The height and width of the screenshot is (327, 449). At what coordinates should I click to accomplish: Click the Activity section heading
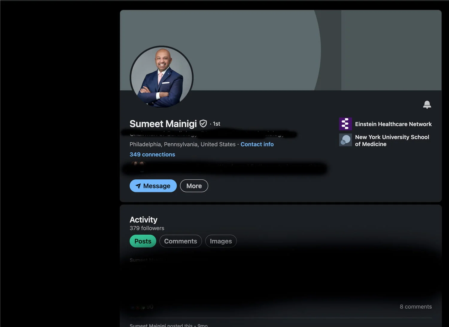click(x=143, y=220)
